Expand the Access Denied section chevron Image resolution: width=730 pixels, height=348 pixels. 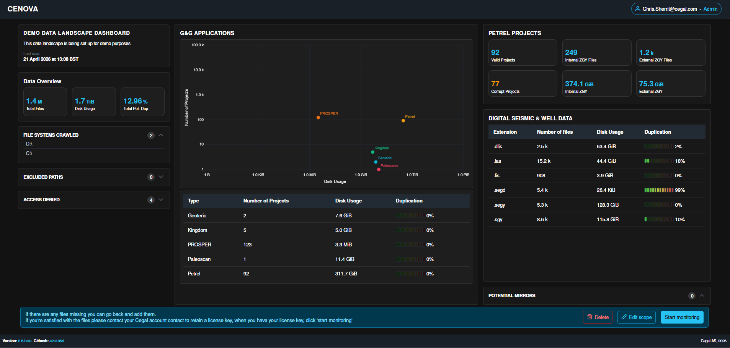pyautogui.click(x=161, y=200)
